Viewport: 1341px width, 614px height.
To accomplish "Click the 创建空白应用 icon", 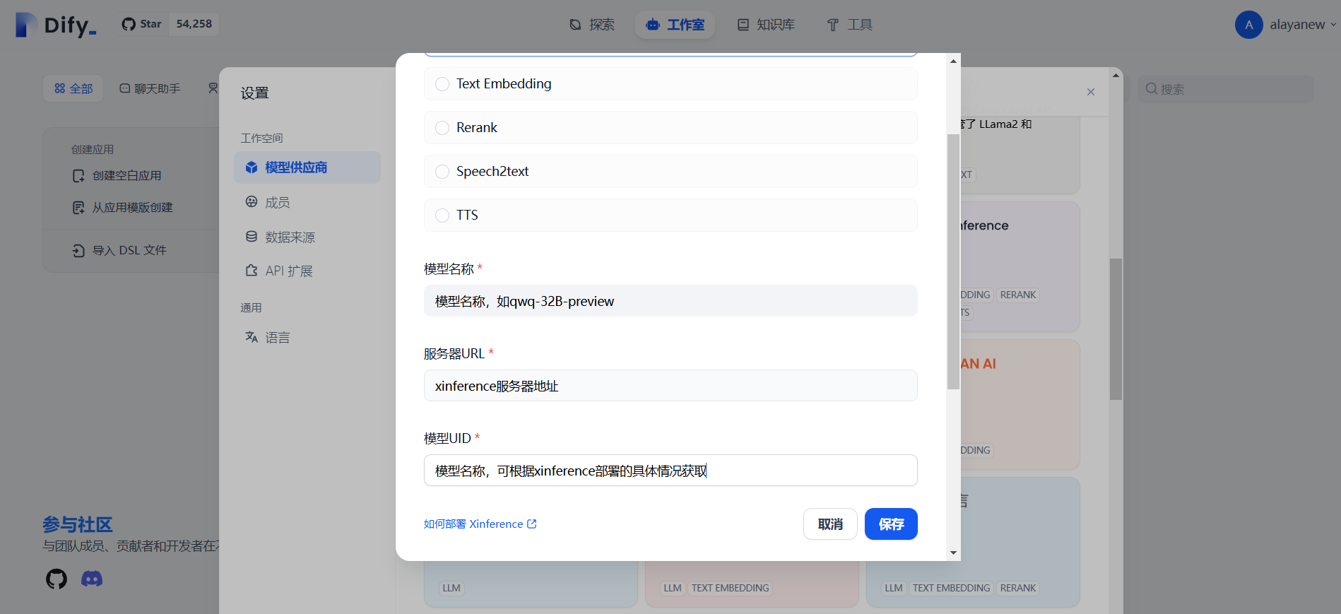I will click(78, 176).
